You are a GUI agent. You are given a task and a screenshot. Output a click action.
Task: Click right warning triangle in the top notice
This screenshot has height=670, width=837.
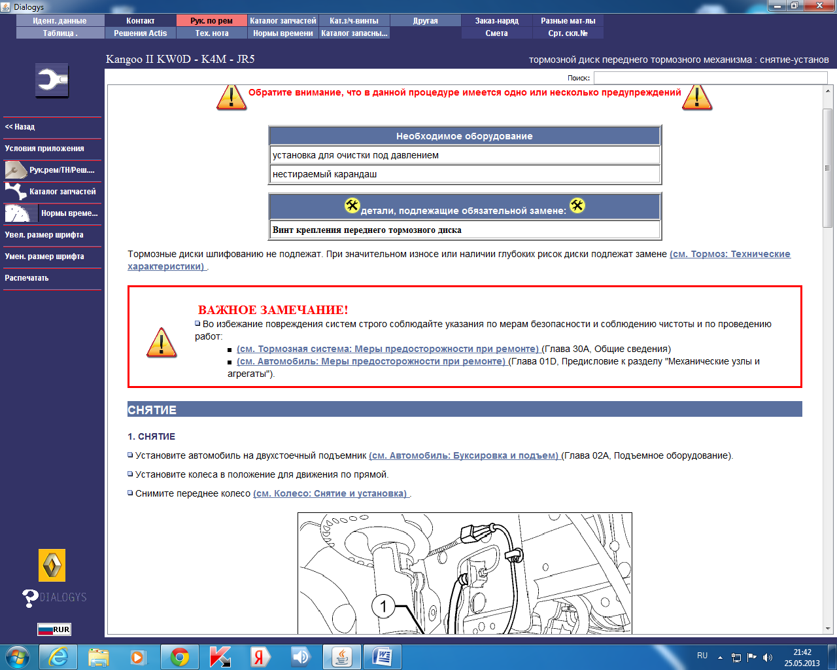(697, 97)
